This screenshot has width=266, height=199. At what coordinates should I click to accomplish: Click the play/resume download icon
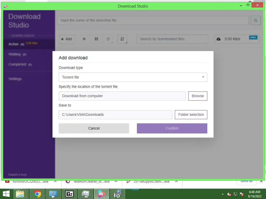[84, 39]
